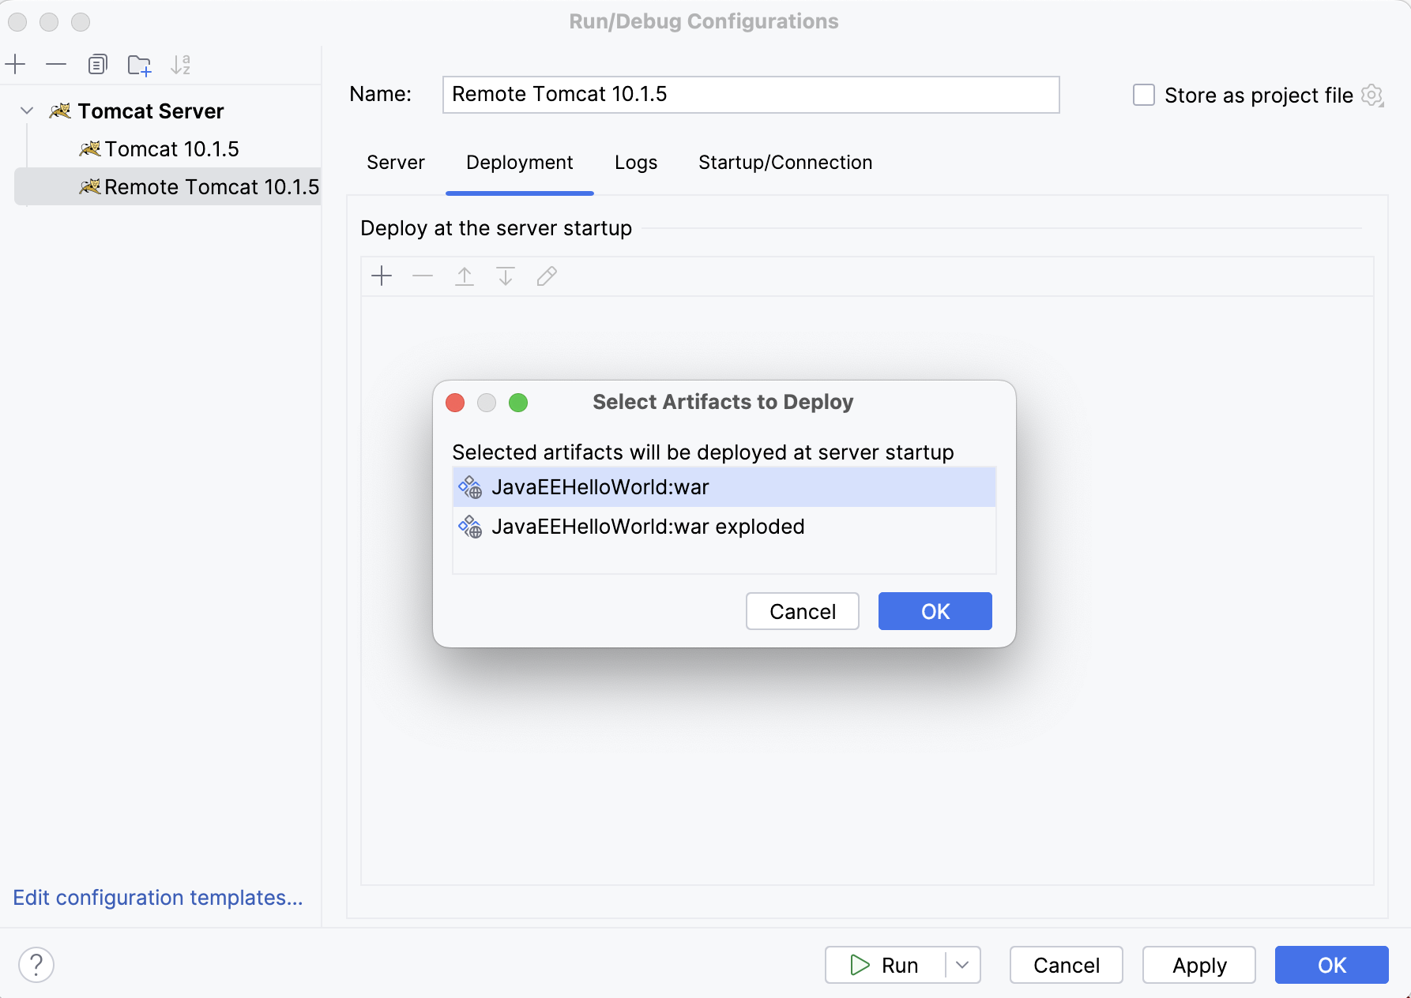Screen dimensions: 1411x998
Task: Move selected deployment artifact down
Action: (x=506, y=276)
